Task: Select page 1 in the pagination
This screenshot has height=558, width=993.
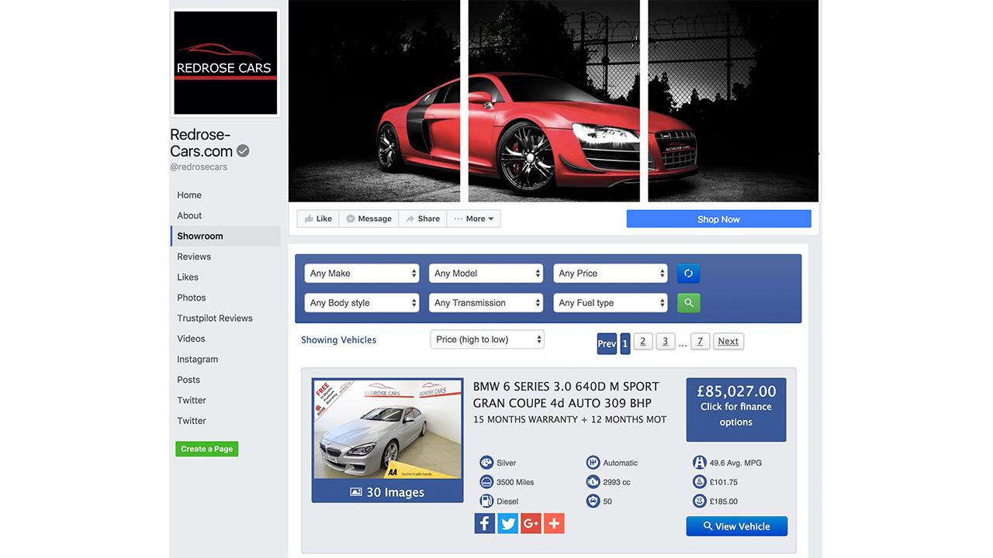Action: [x=625, y=343]
